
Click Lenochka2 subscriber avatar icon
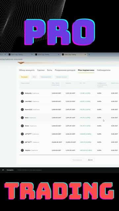click(22, 101)
